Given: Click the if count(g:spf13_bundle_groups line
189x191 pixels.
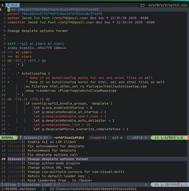Looking at the screenshot, I should [69, 104].
